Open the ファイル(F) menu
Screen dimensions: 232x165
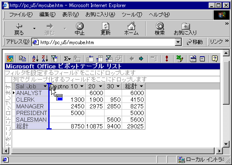(21, 15)
